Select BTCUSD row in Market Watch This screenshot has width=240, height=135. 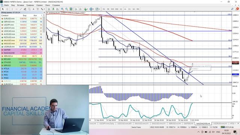coord(21,59)
